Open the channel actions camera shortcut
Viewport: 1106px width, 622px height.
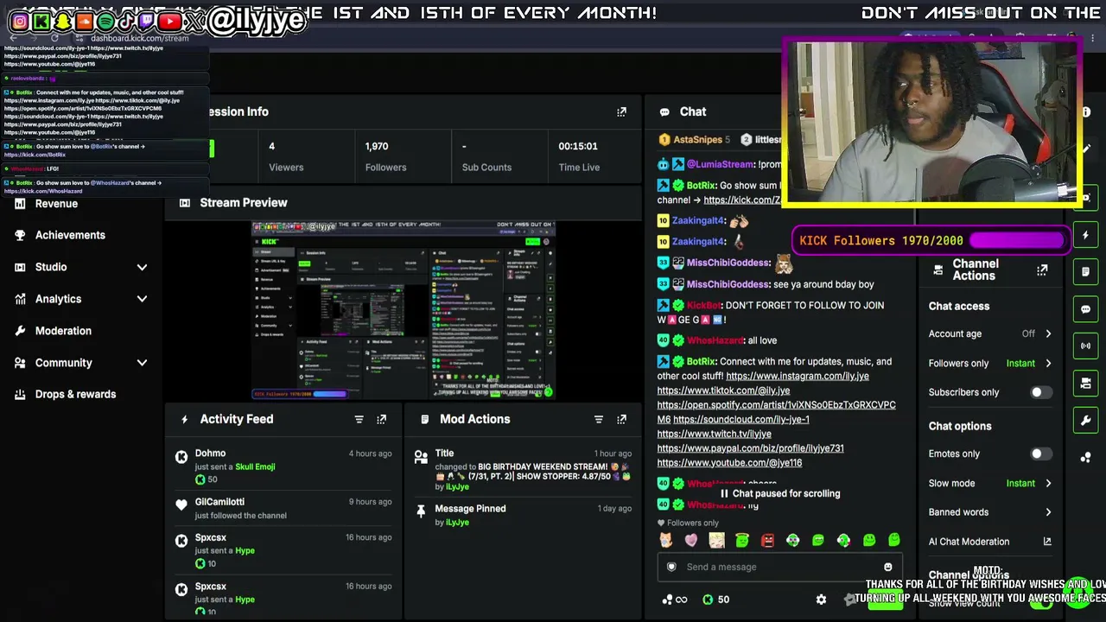click(x=1086, y=383)
